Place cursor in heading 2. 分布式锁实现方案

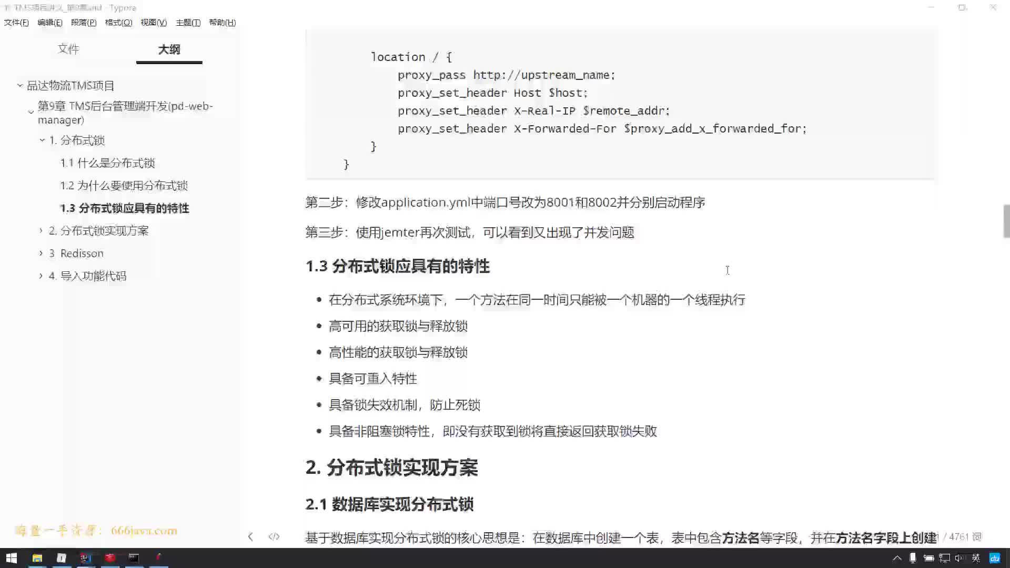point(391,468)
